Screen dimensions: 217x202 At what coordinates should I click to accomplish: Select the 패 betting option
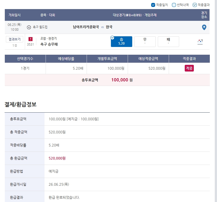[x=168, y=42]
